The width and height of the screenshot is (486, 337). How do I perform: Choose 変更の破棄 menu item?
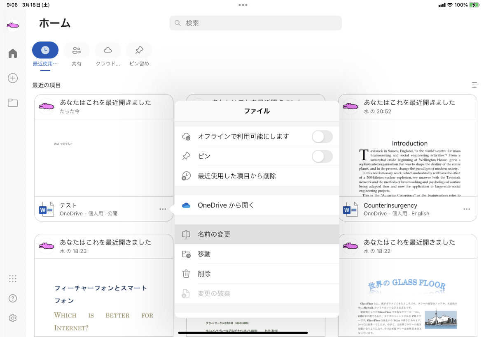(x=257, y=293)
